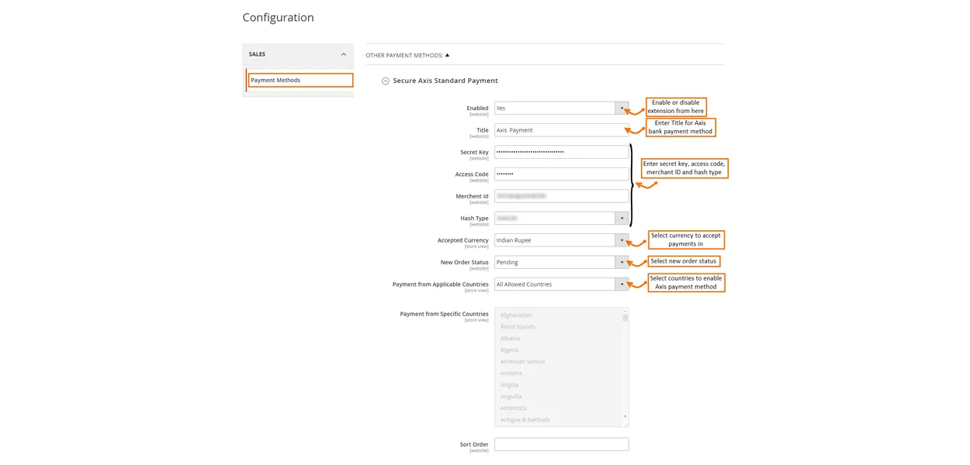Click the Title input field
970x465 pixels.
click(561, 130)
